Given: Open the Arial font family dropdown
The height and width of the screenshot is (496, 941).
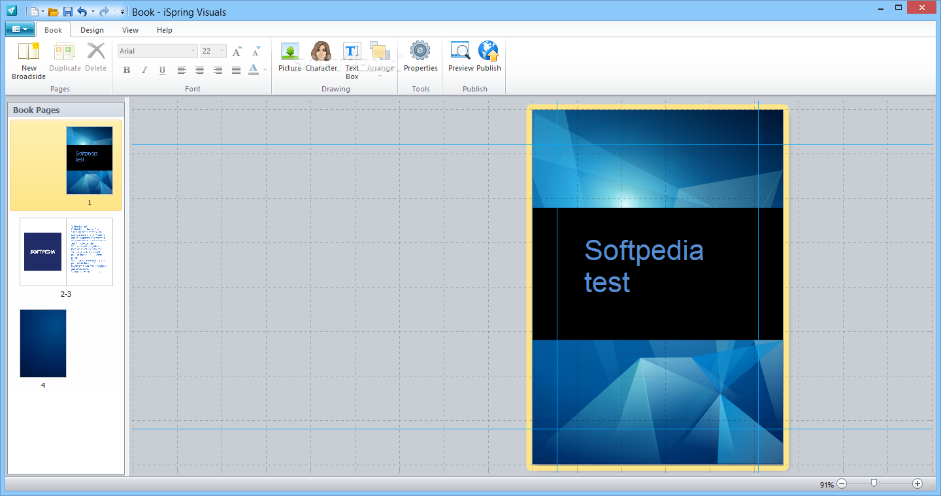Looking at the screenshot, I should [193, 51].
